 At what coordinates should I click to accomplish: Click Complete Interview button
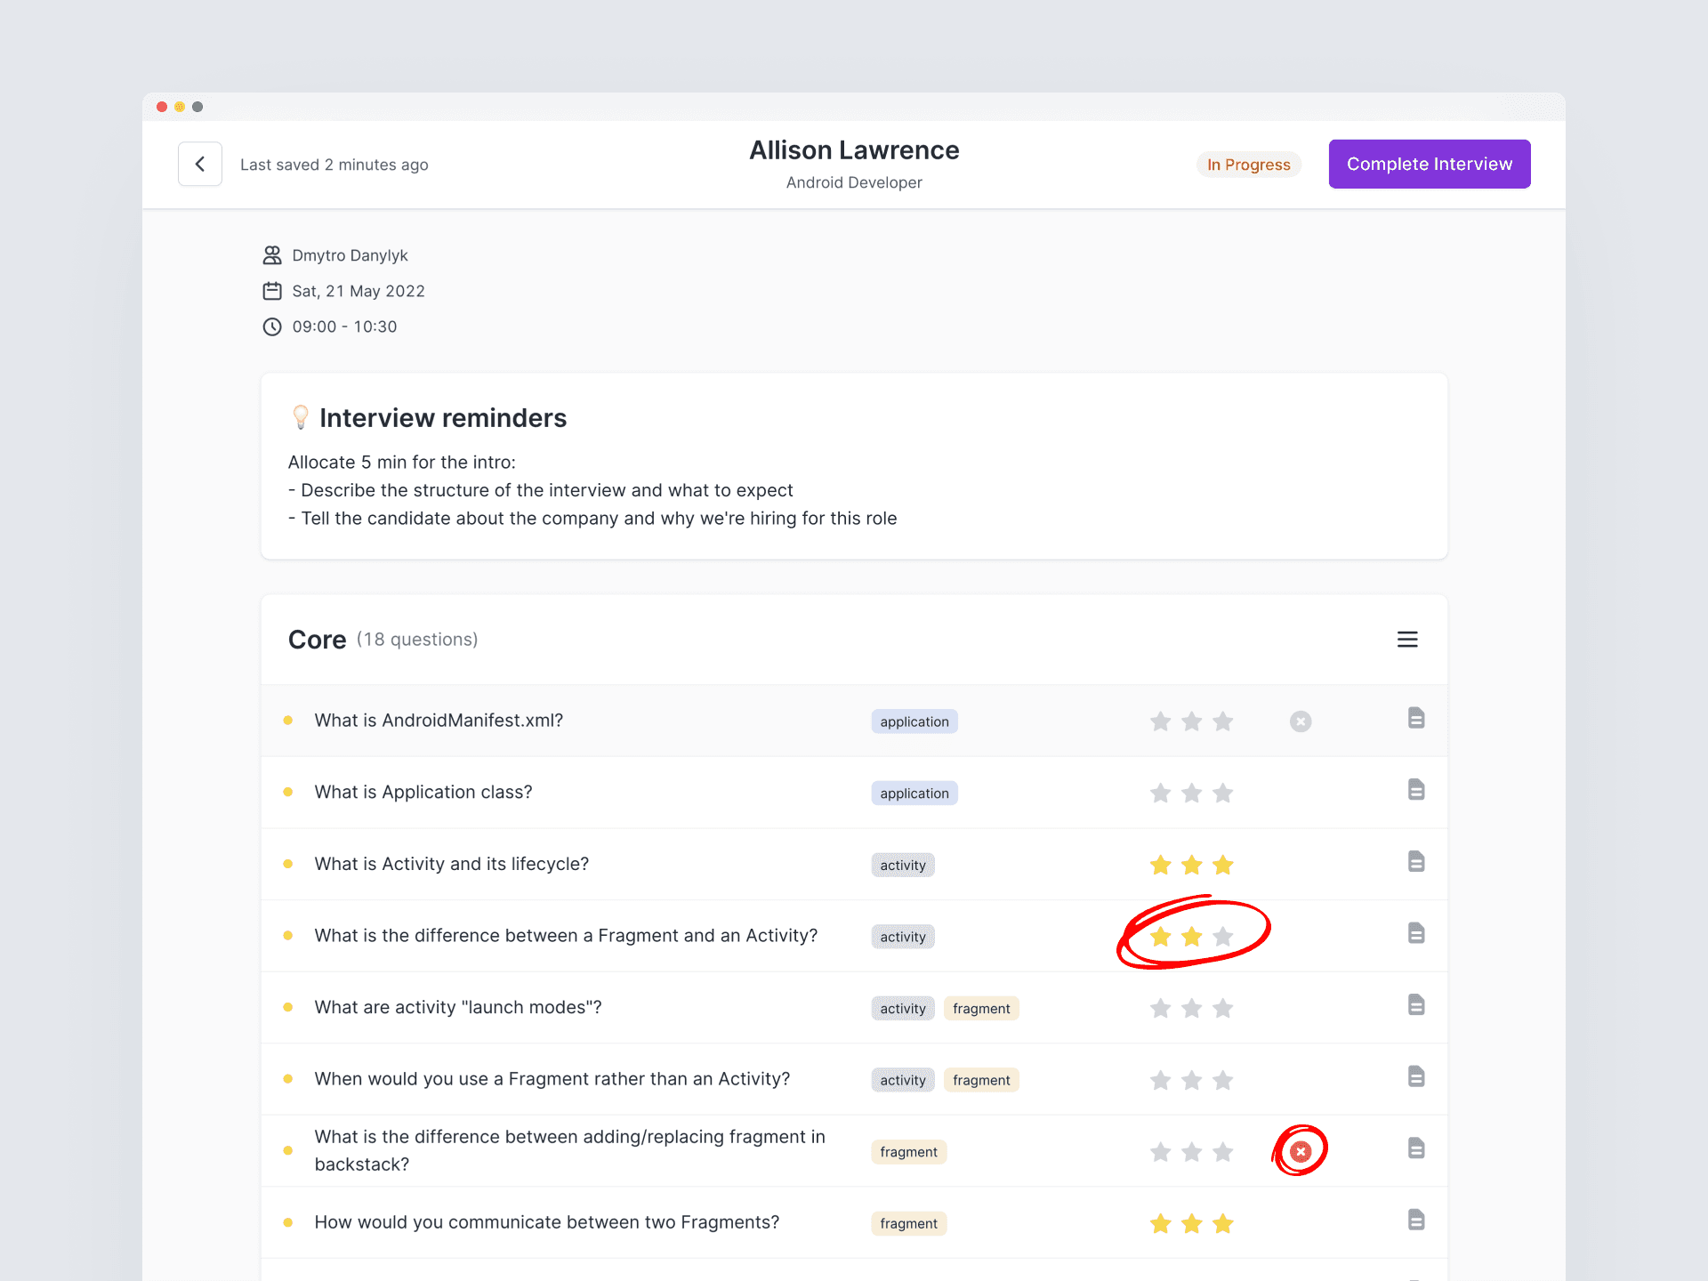[x=1429, y=164]
